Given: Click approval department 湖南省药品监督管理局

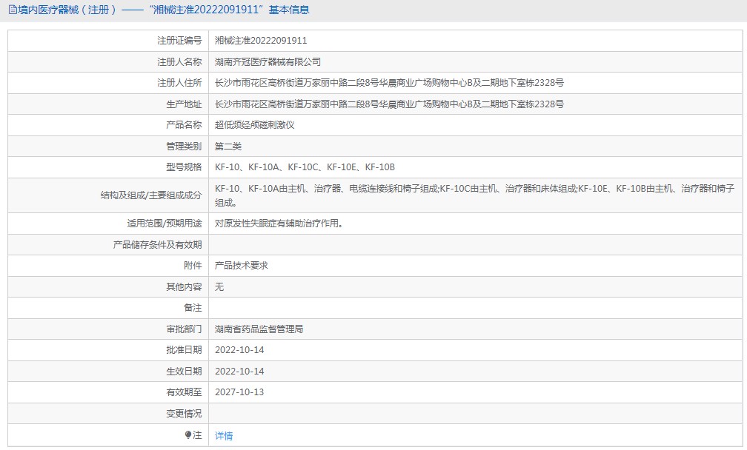Looking at the screenshot, I should coord(259,329).
